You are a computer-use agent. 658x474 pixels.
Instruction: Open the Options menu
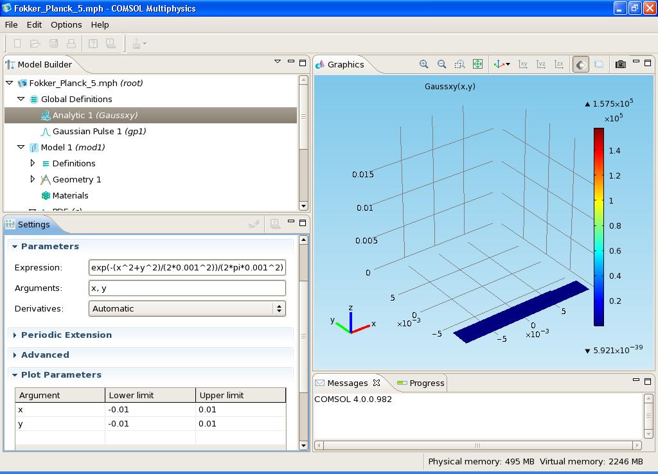[x=66, y=24]
